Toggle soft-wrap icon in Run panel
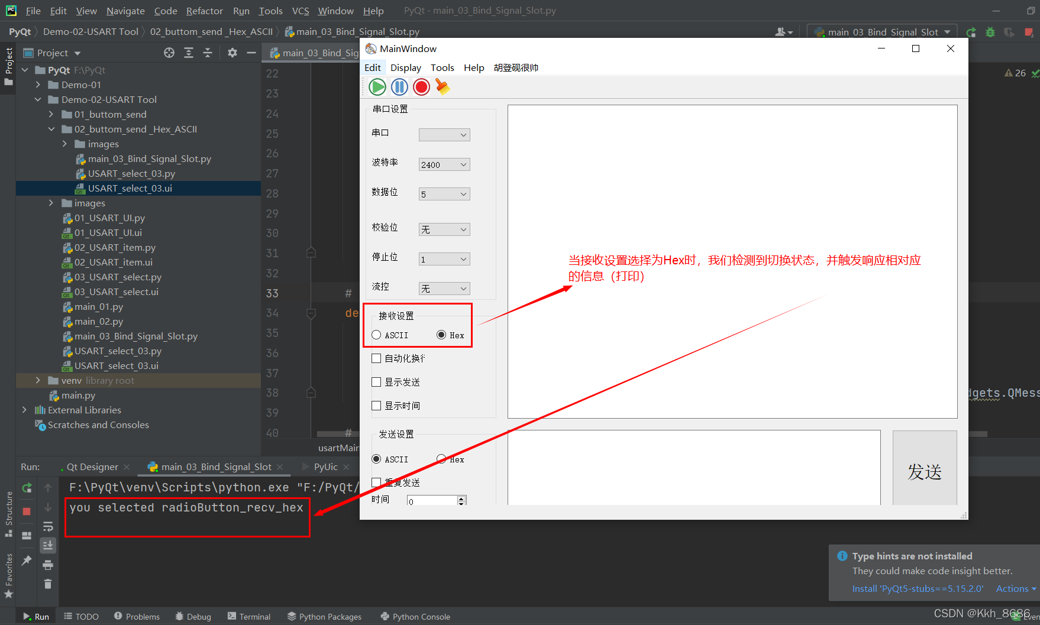Screen dimensions: 1040x625 (48, 526)
